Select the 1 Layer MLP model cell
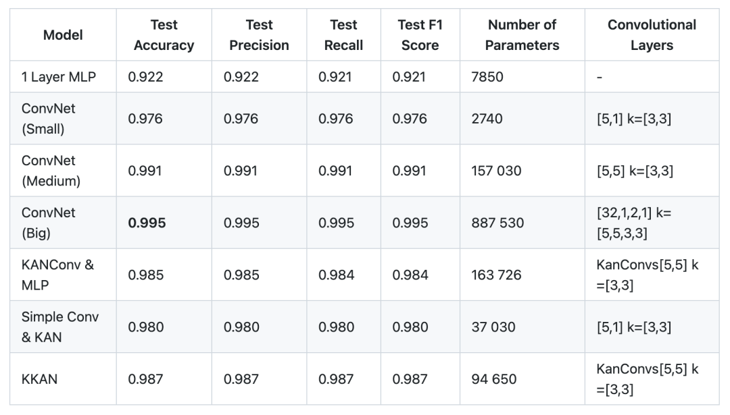This screenshot has height=415, width=730. click(59, 77)
